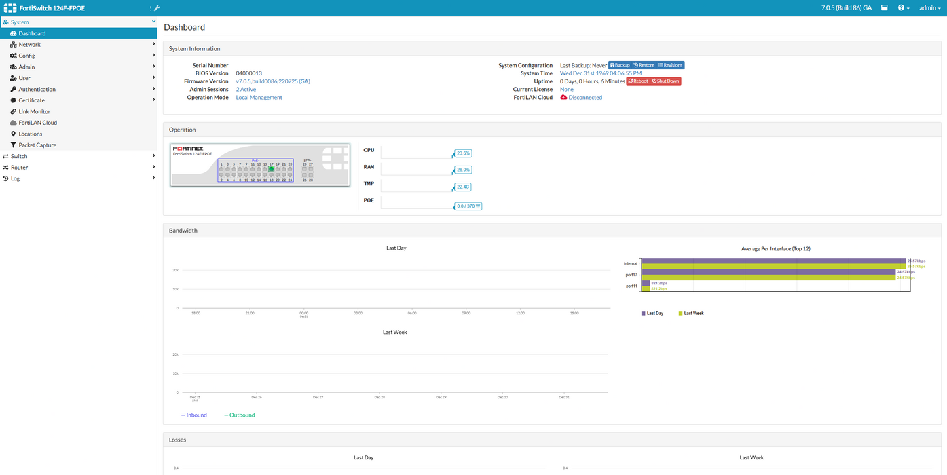Toggle the Last Week legend swatch
This screenshot has width=947, height=475.
click(x=680, y=313)
